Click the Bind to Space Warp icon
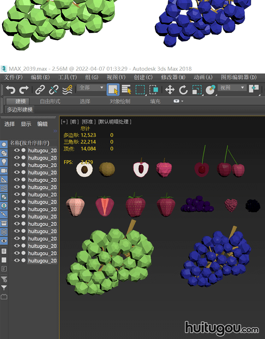The image size is (265, 339). pyautogui.click(x=67, y=90)
